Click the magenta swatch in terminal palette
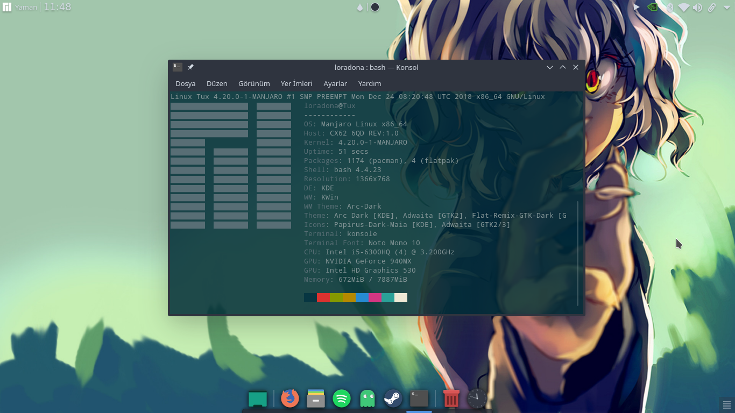 click(375, 297)
